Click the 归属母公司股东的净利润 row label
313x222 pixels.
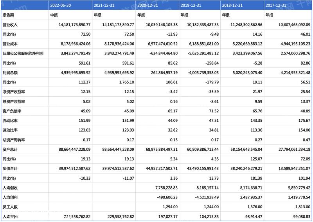coord(23,53)
